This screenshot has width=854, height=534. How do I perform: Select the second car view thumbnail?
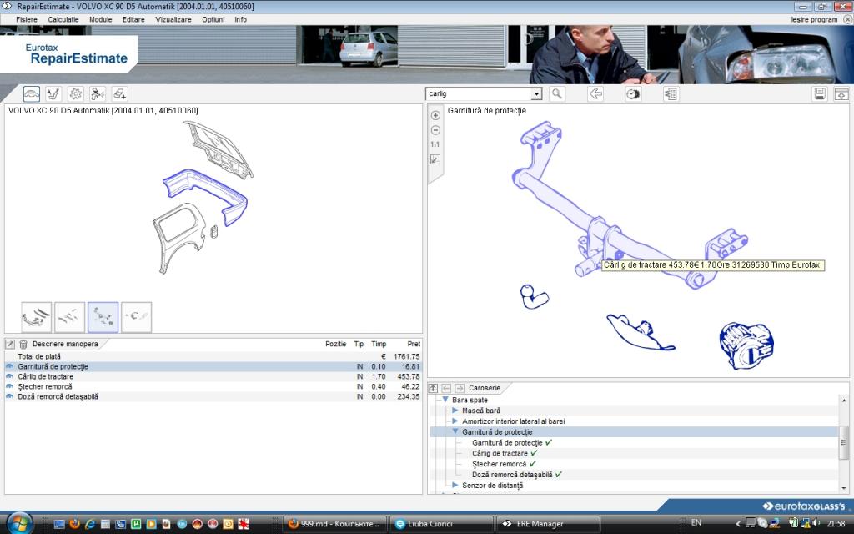tap(70, 317)
